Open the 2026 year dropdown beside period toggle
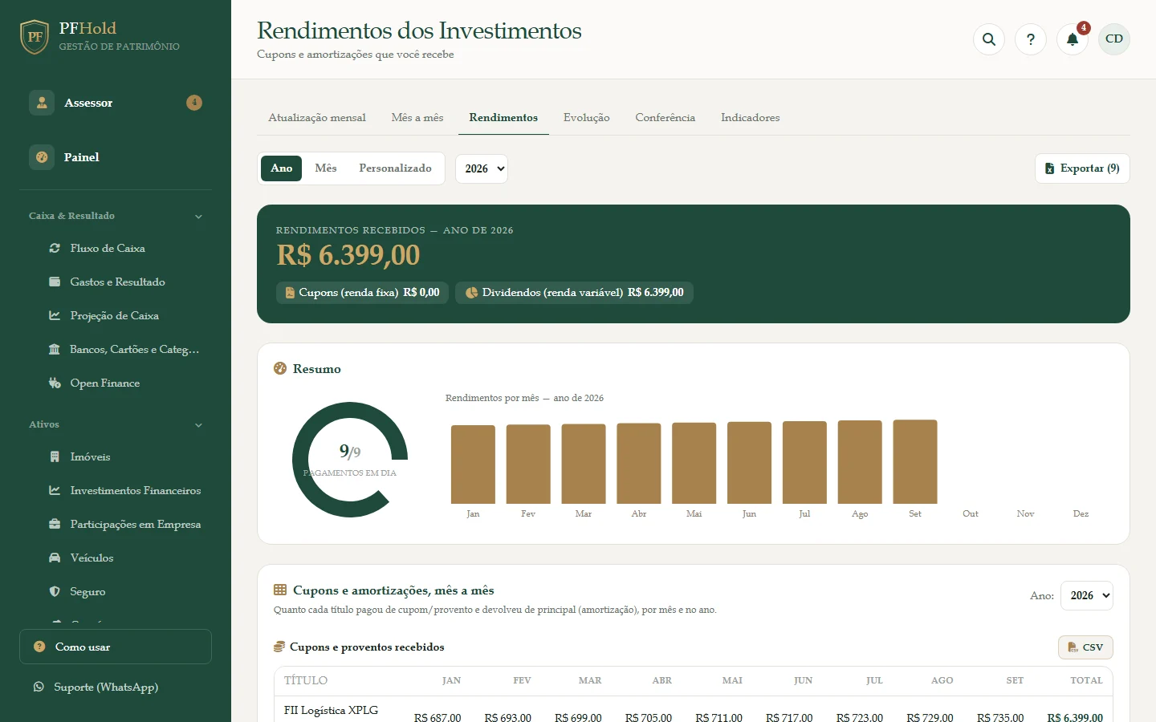The image size is (1156, 722). [x=482, y=168]
